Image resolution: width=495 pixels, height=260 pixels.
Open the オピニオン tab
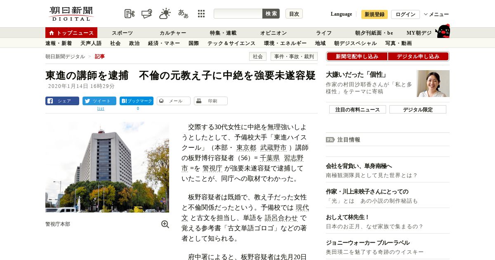[273, 33]
